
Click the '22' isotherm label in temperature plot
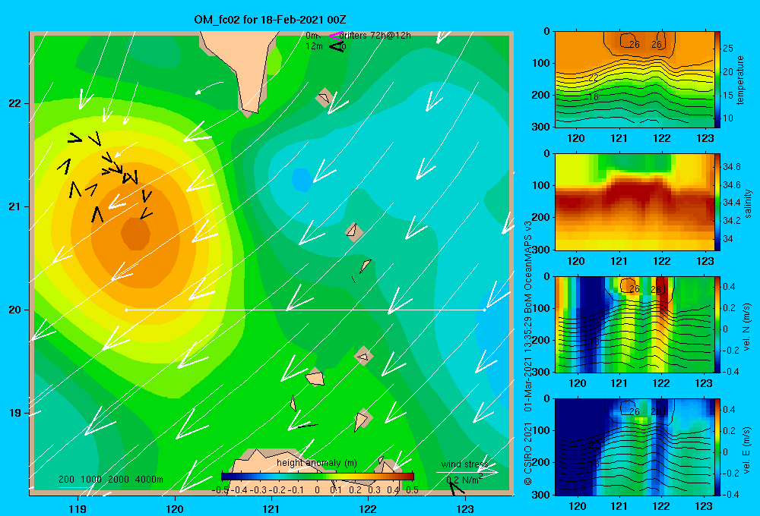point(594,78)
